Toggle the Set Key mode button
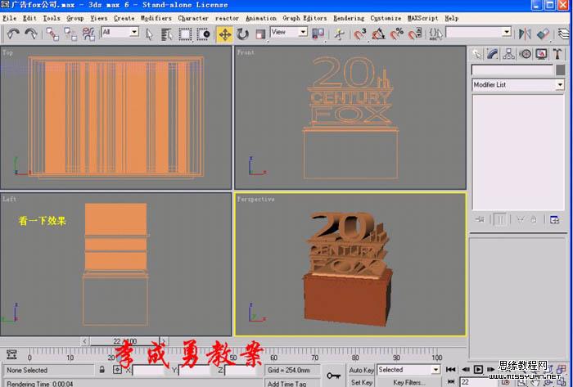The height and width of the screenshot is (387, 573). (362, 382)
